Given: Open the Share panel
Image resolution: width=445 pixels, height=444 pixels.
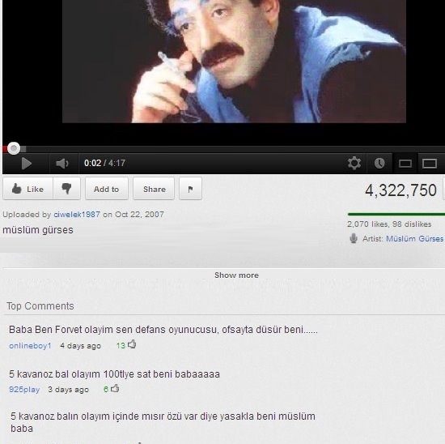Looking at the screenshot, I should (154, 189).
